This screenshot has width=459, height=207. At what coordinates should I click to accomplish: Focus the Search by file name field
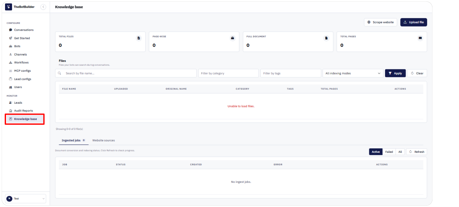coord(126,73)
